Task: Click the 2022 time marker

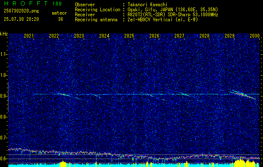Action: 54,36
